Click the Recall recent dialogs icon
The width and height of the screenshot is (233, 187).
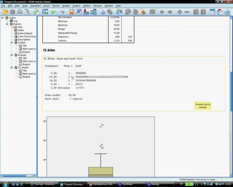point(45,12)
